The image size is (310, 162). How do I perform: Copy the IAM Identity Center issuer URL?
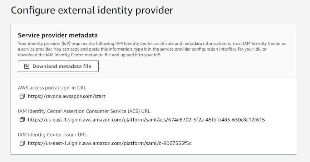click(x=22, y=143)
